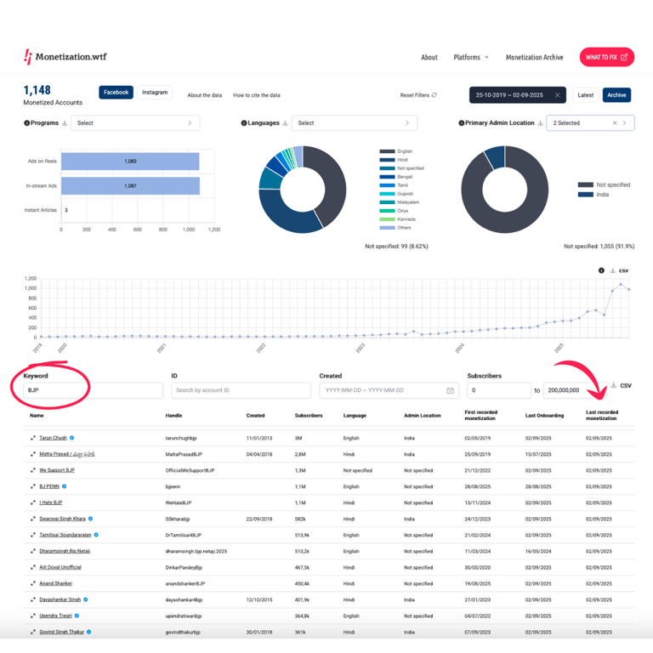Toggle Hindi in the languages legend
The image size is (653, 653).
tap(394, 160)
